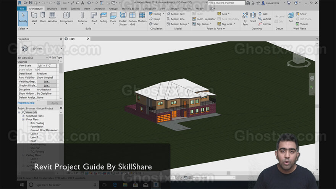
Task: Open the Ground Floor Dimension plan
Action: [44, 130]
